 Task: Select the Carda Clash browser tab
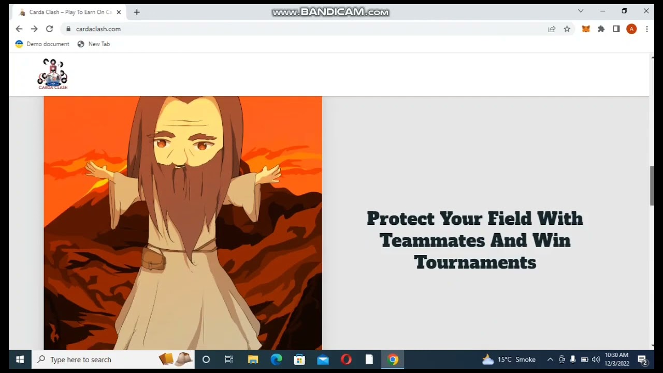[x=68, y=12]
